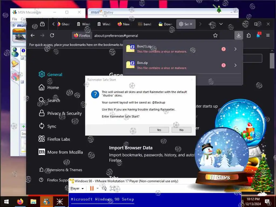
Task: Open Home settings category
Action: point(49,87)
